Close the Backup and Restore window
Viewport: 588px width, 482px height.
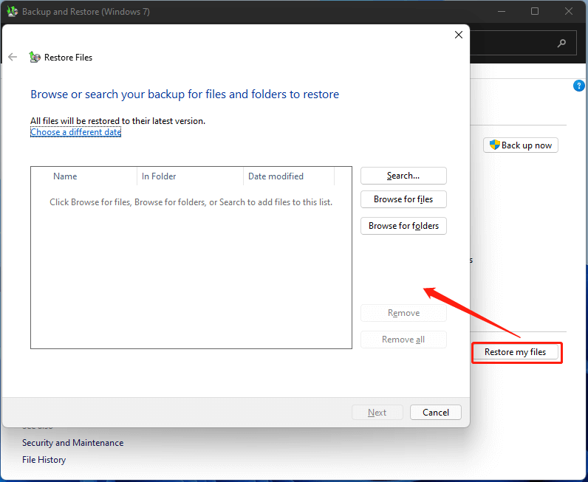point(569,11)
